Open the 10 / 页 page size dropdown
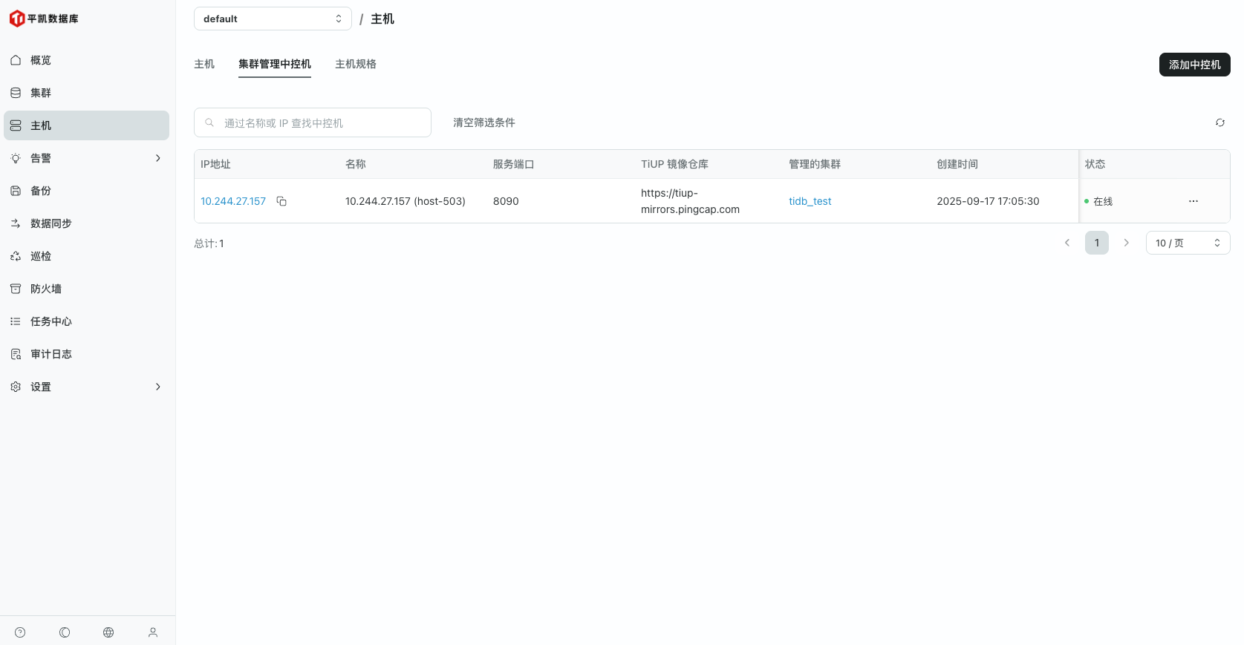Viewport: 1244px width, 645px height. pos(1187,243)
